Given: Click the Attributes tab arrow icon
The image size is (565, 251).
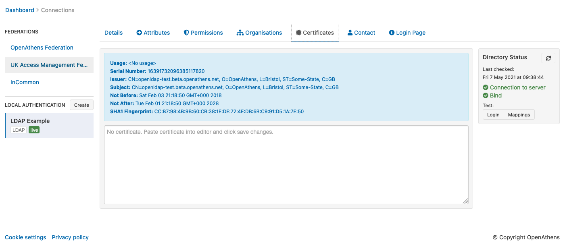Looking at the screenshot, I should pyautogui.click(x=139, y=32).
